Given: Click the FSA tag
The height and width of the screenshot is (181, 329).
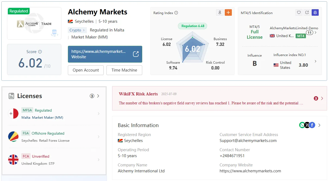Looking at the screenshot, I should [26, 133].
